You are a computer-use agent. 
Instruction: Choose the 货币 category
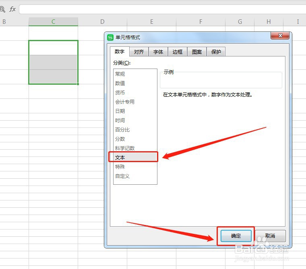(135, 92)
